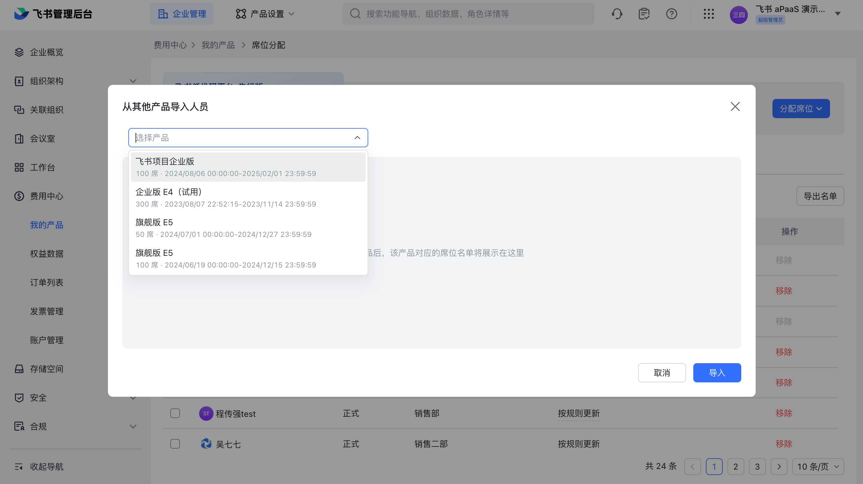
Task: Click 移除 for 吴七七
Action: (x=784, y=444)
